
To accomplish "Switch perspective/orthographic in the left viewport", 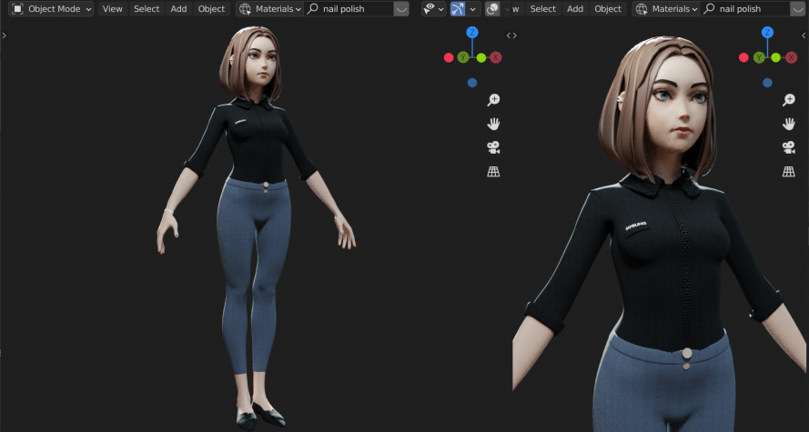I will (x=493, y=171).
